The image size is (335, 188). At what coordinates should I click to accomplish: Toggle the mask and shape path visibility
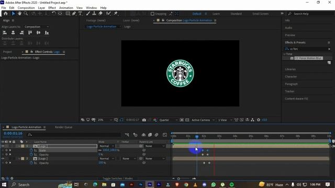(x=121, y=120)
